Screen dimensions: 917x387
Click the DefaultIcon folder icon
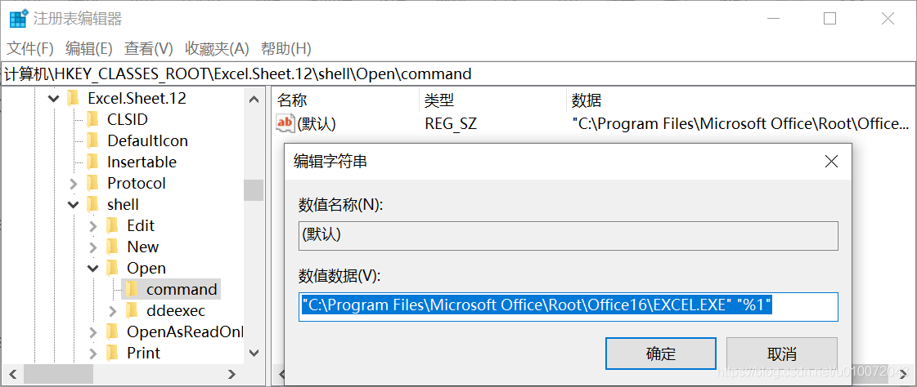93,140
